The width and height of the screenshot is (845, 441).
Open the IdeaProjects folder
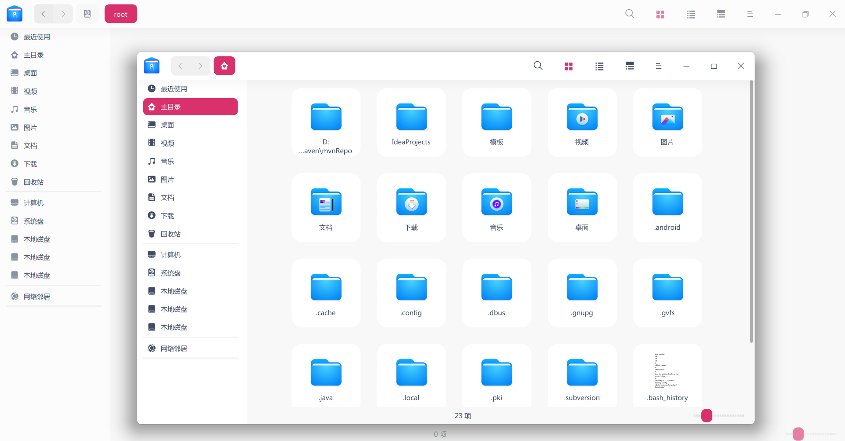click(x=411, y=122)
